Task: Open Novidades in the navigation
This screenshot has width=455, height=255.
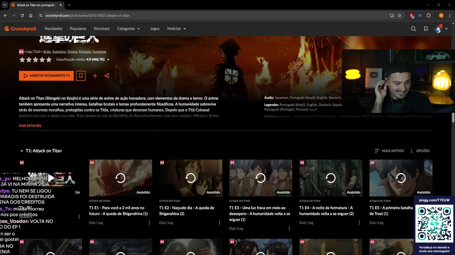Action: 53,29
